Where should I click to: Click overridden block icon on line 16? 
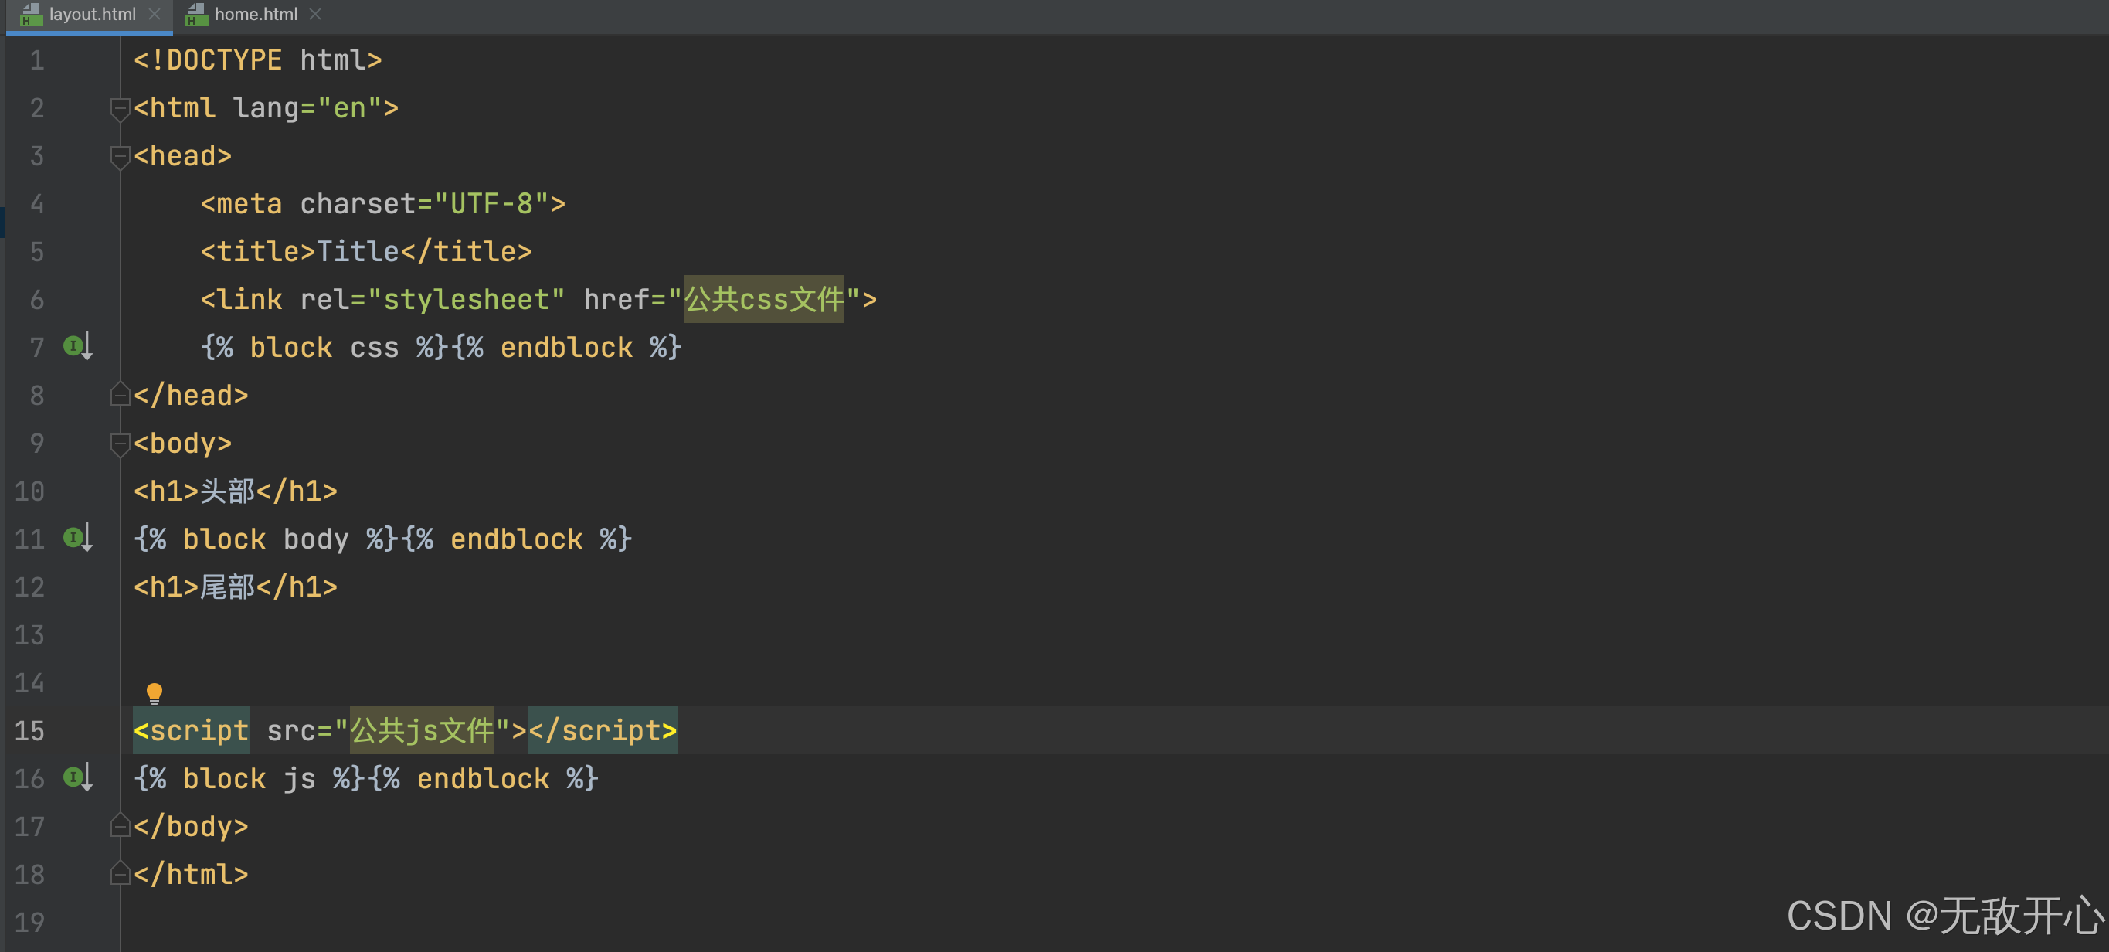78,777
